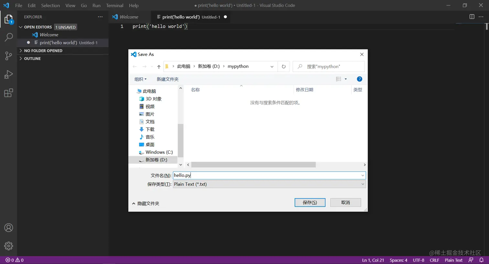The image size is (489, 264).
Task: Click the 保存 button
Action: click(310, 202)
